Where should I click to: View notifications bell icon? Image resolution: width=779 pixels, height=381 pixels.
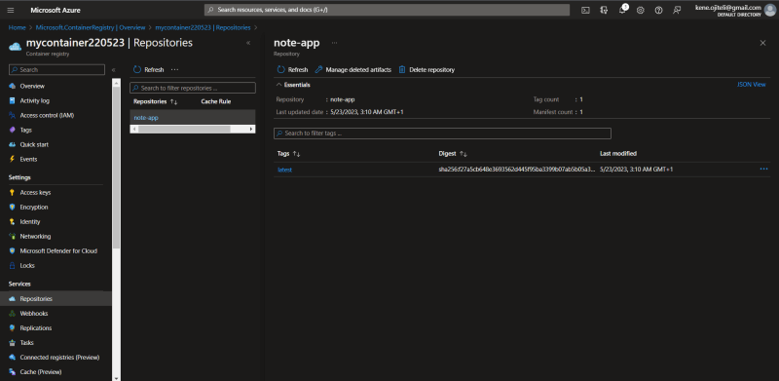coord(622,10)
